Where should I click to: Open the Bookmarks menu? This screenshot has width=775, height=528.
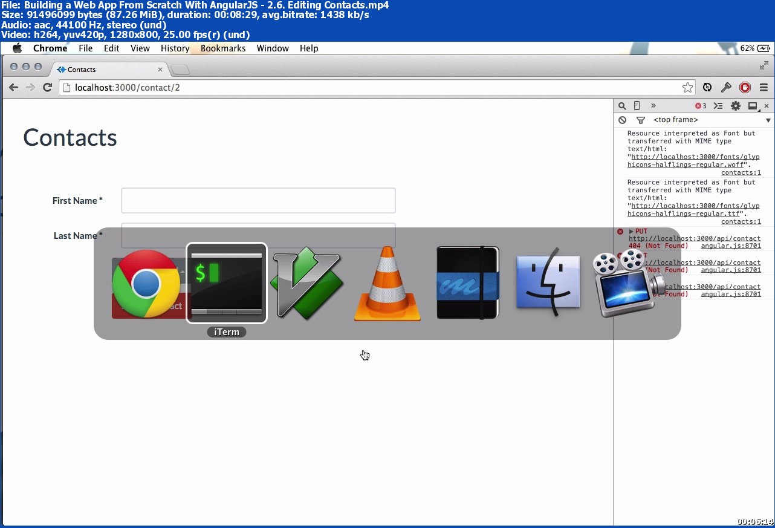coord(222,48)
